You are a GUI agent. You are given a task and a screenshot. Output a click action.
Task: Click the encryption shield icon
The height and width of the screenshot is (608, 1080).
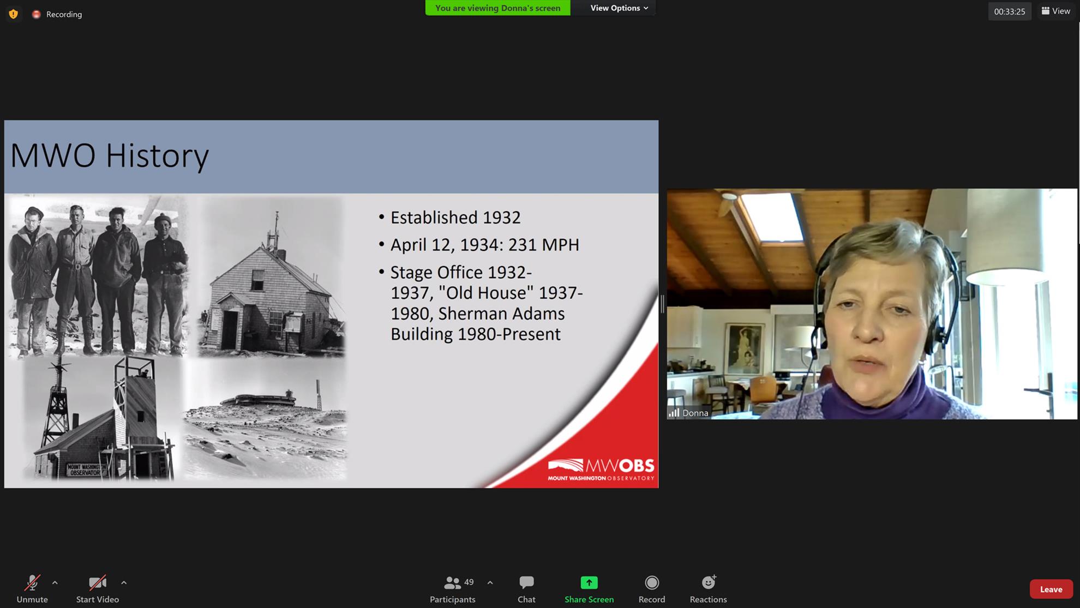[14, 14]
